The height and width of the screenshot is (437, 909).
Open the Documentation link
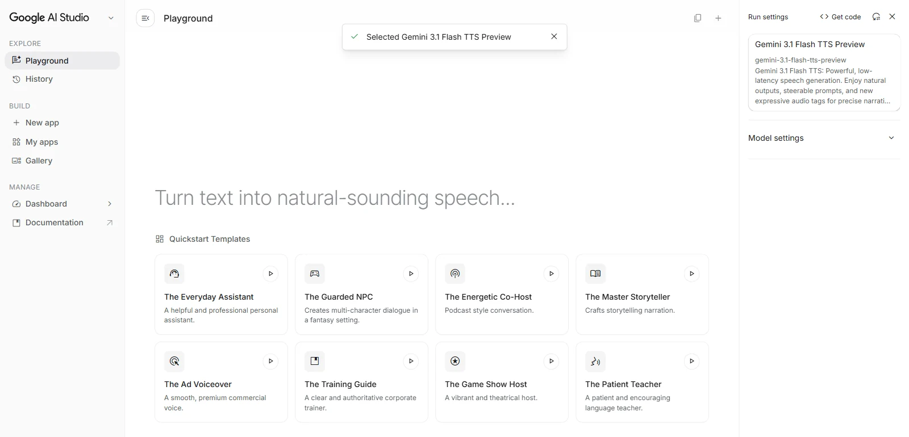coord(62,222)
